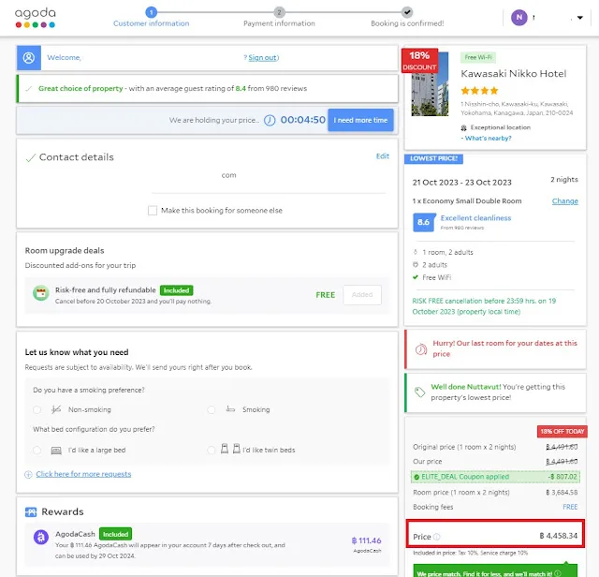Click the smoking cigarette icon
Image resolution: width=599 pixels, height=577 pixels.
(230, 409)
